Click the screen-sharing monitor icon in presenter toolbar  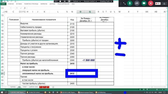click(x=69, y=1)
